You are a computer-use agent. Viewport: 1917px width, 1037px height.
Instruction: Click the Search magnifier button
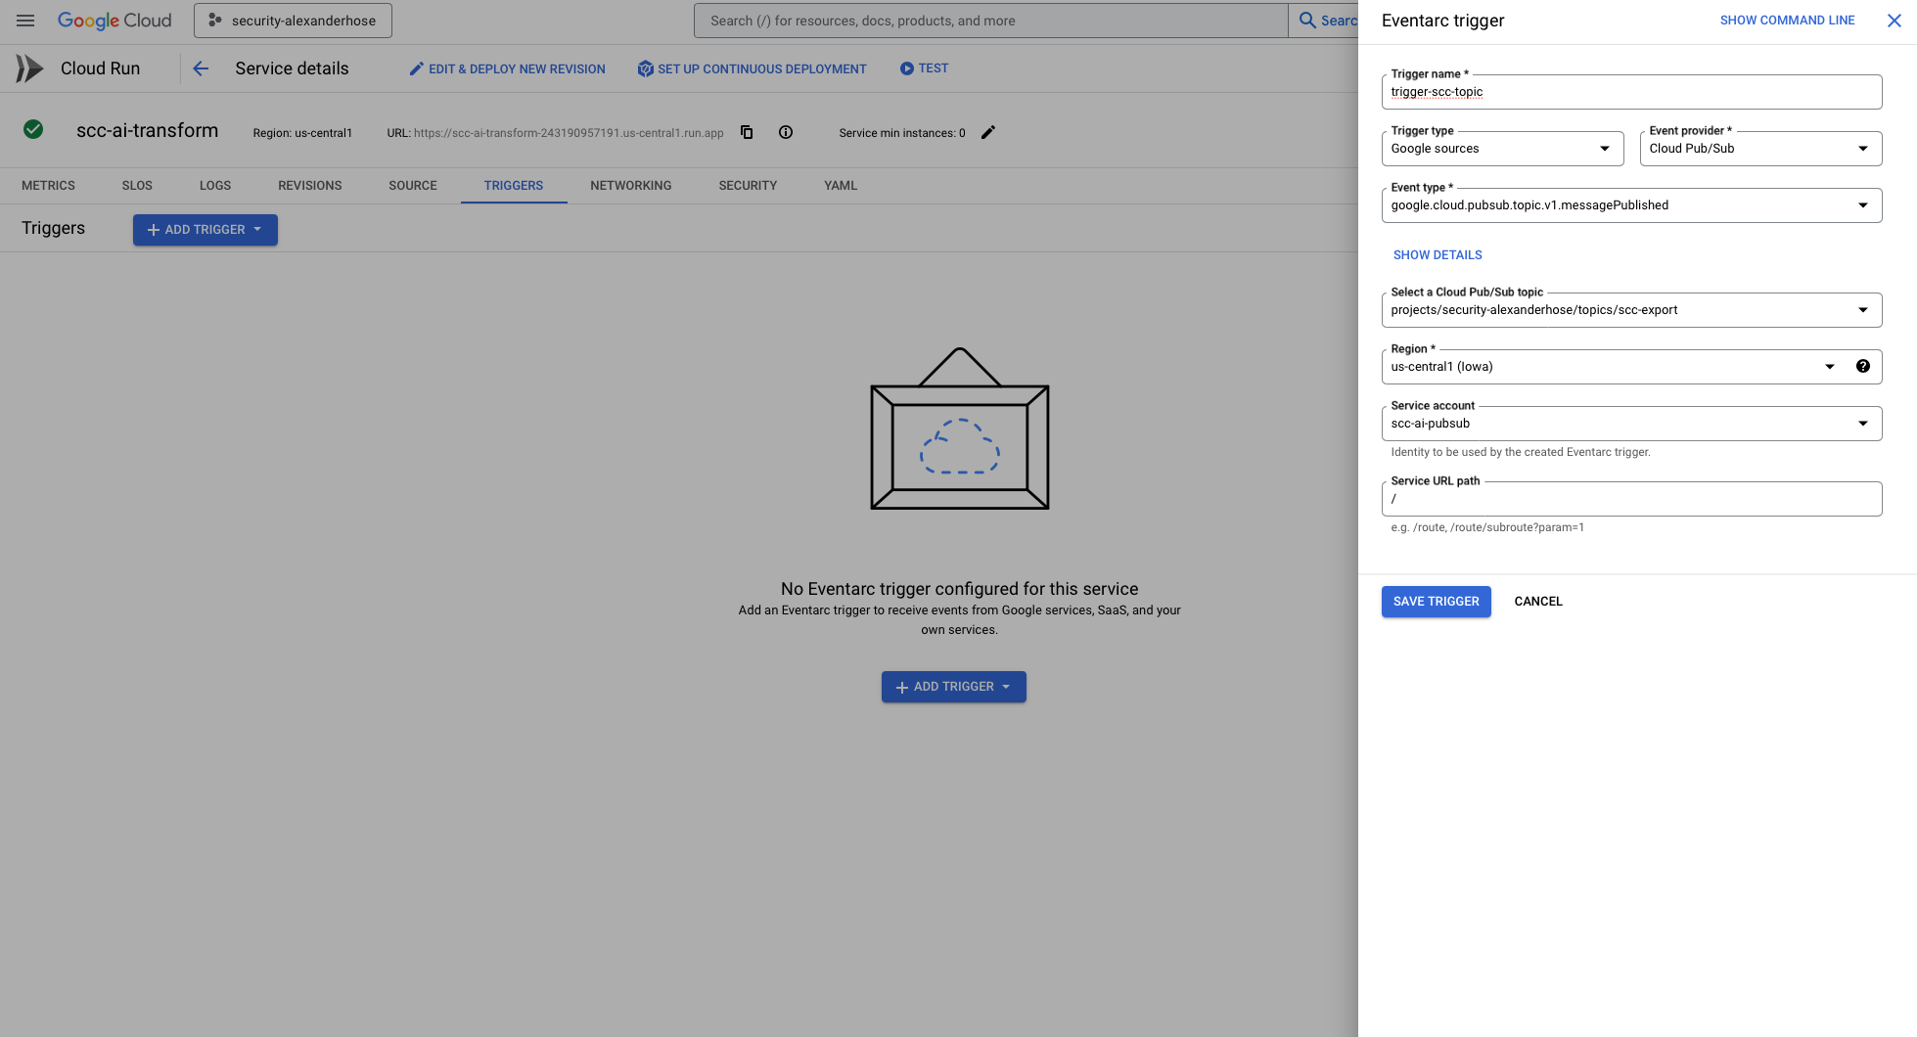(1323, 21)
